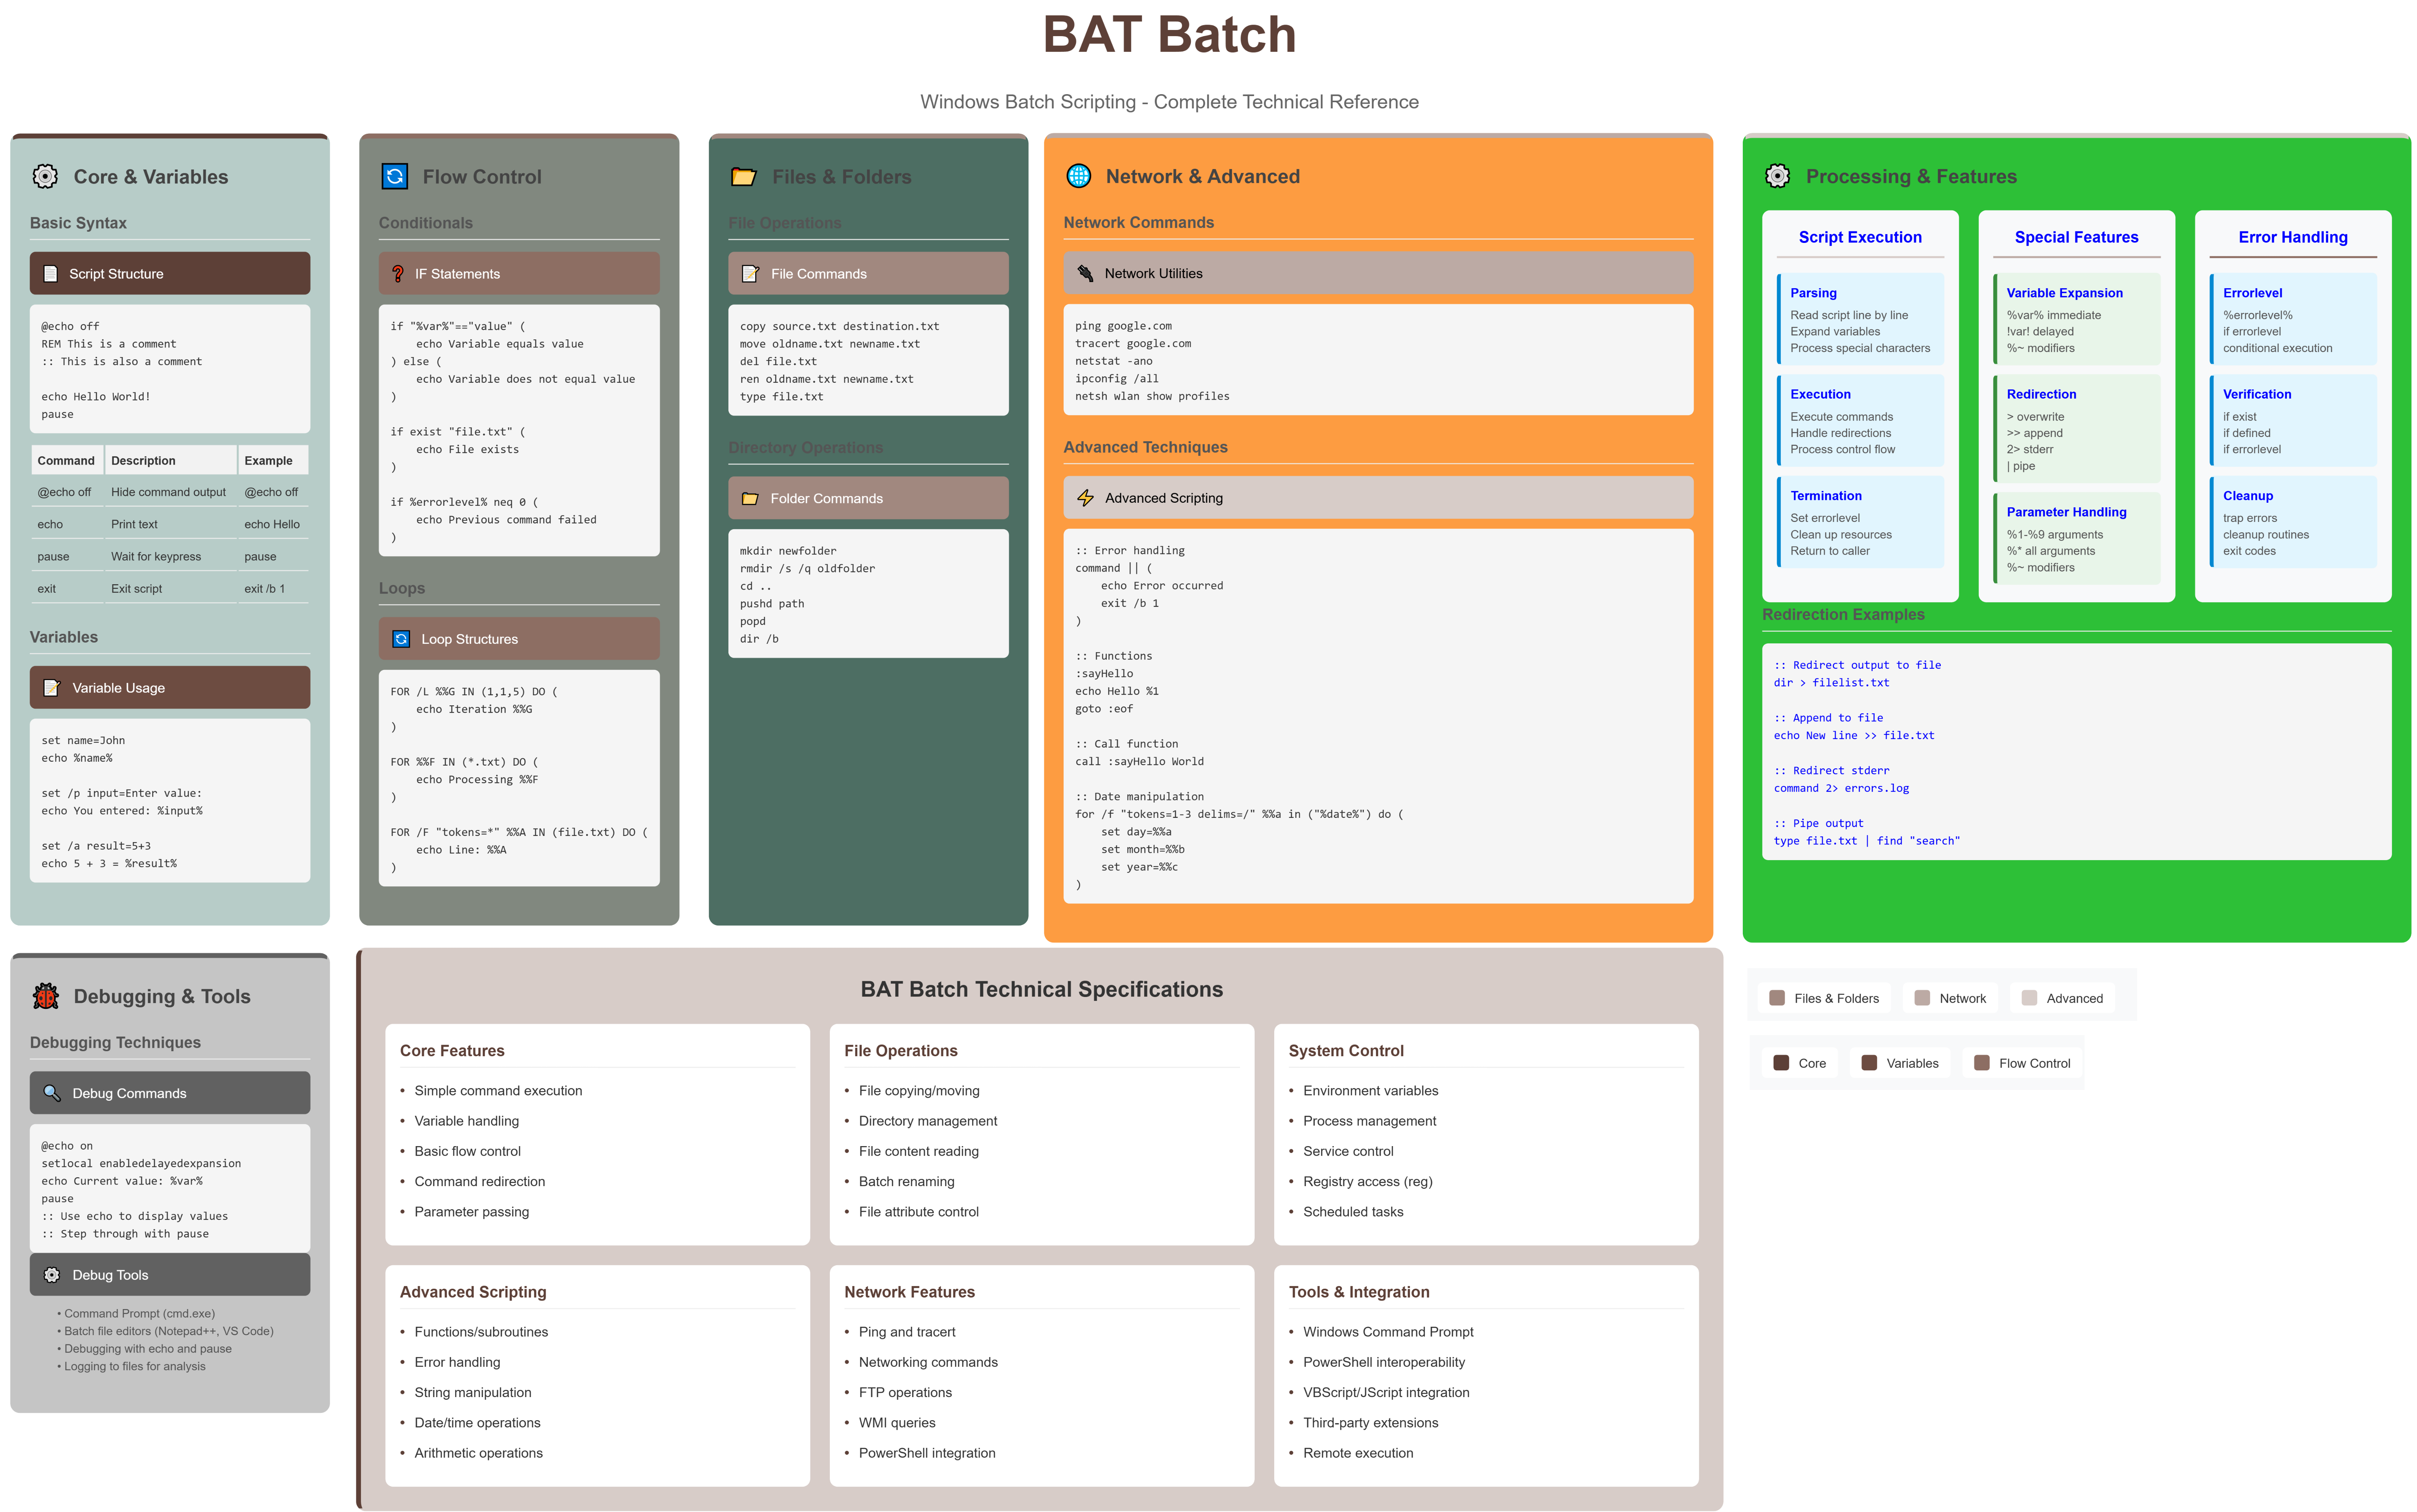Click the Example table column header

273,460
